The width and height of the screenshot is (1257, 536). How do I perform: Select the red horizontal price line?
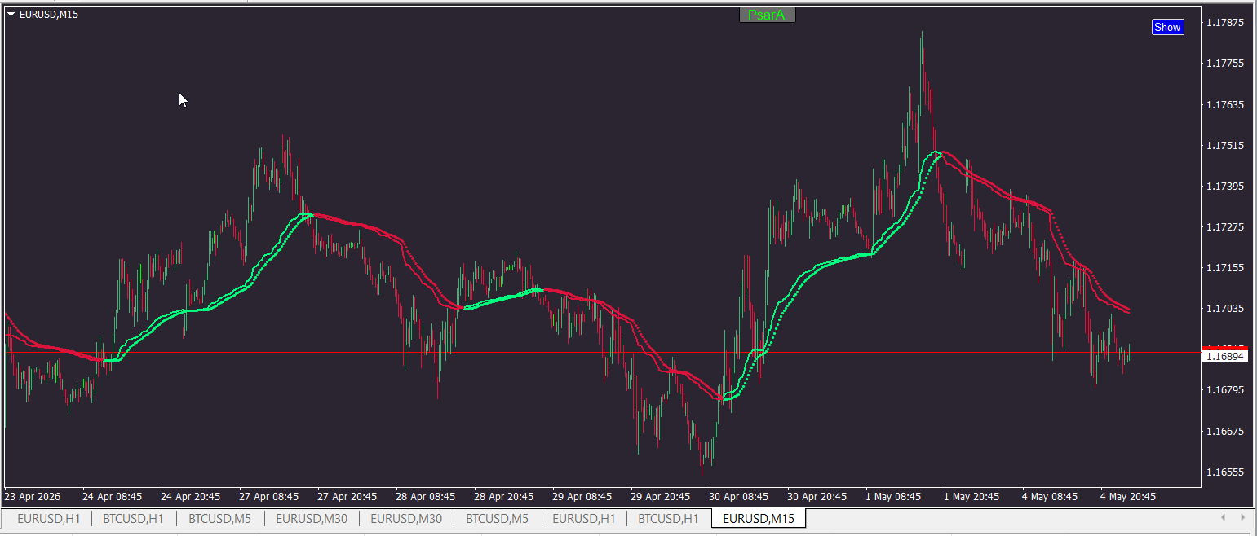point(571,352)
